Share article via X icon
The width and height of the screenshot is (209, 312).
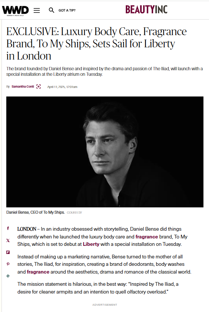point(8,240)
